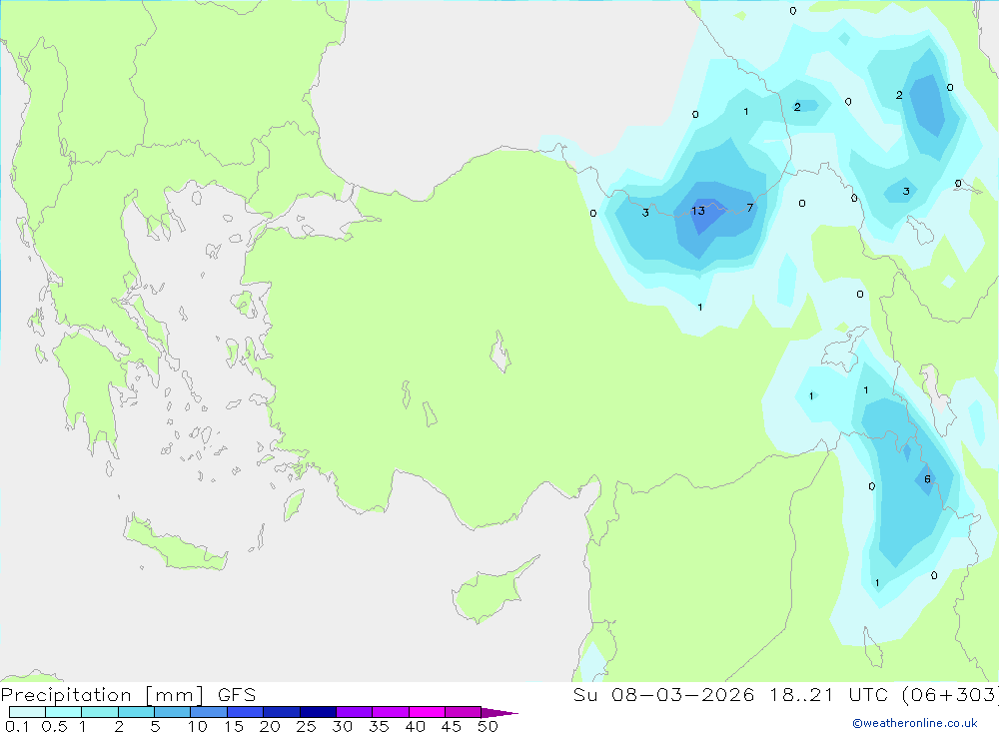
Task: Click the Precipitation [mm] GFS title
Action: coord(128,695)
